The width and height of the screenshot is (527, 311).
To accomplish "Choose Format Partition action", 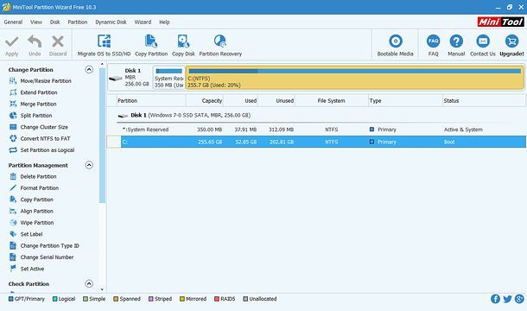I will (x=35, y=188).
